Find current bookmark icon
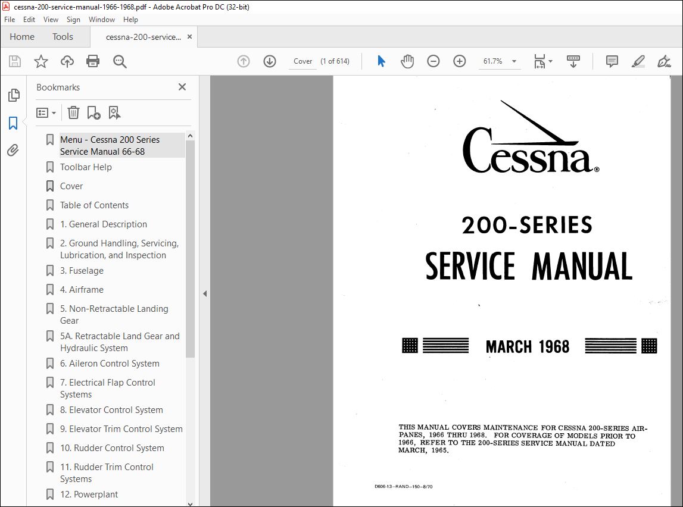683x507 pixels. [114, 112]
